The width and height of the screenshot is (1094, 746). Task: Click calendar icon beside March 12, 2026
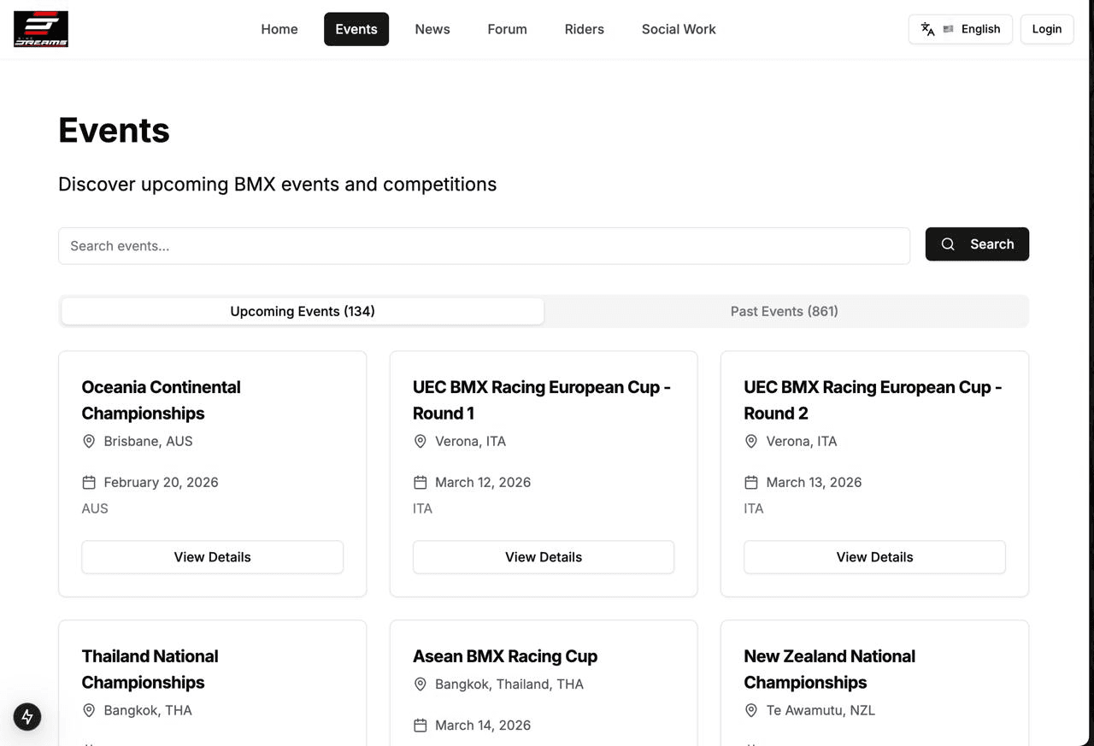(x=420, y=483)
